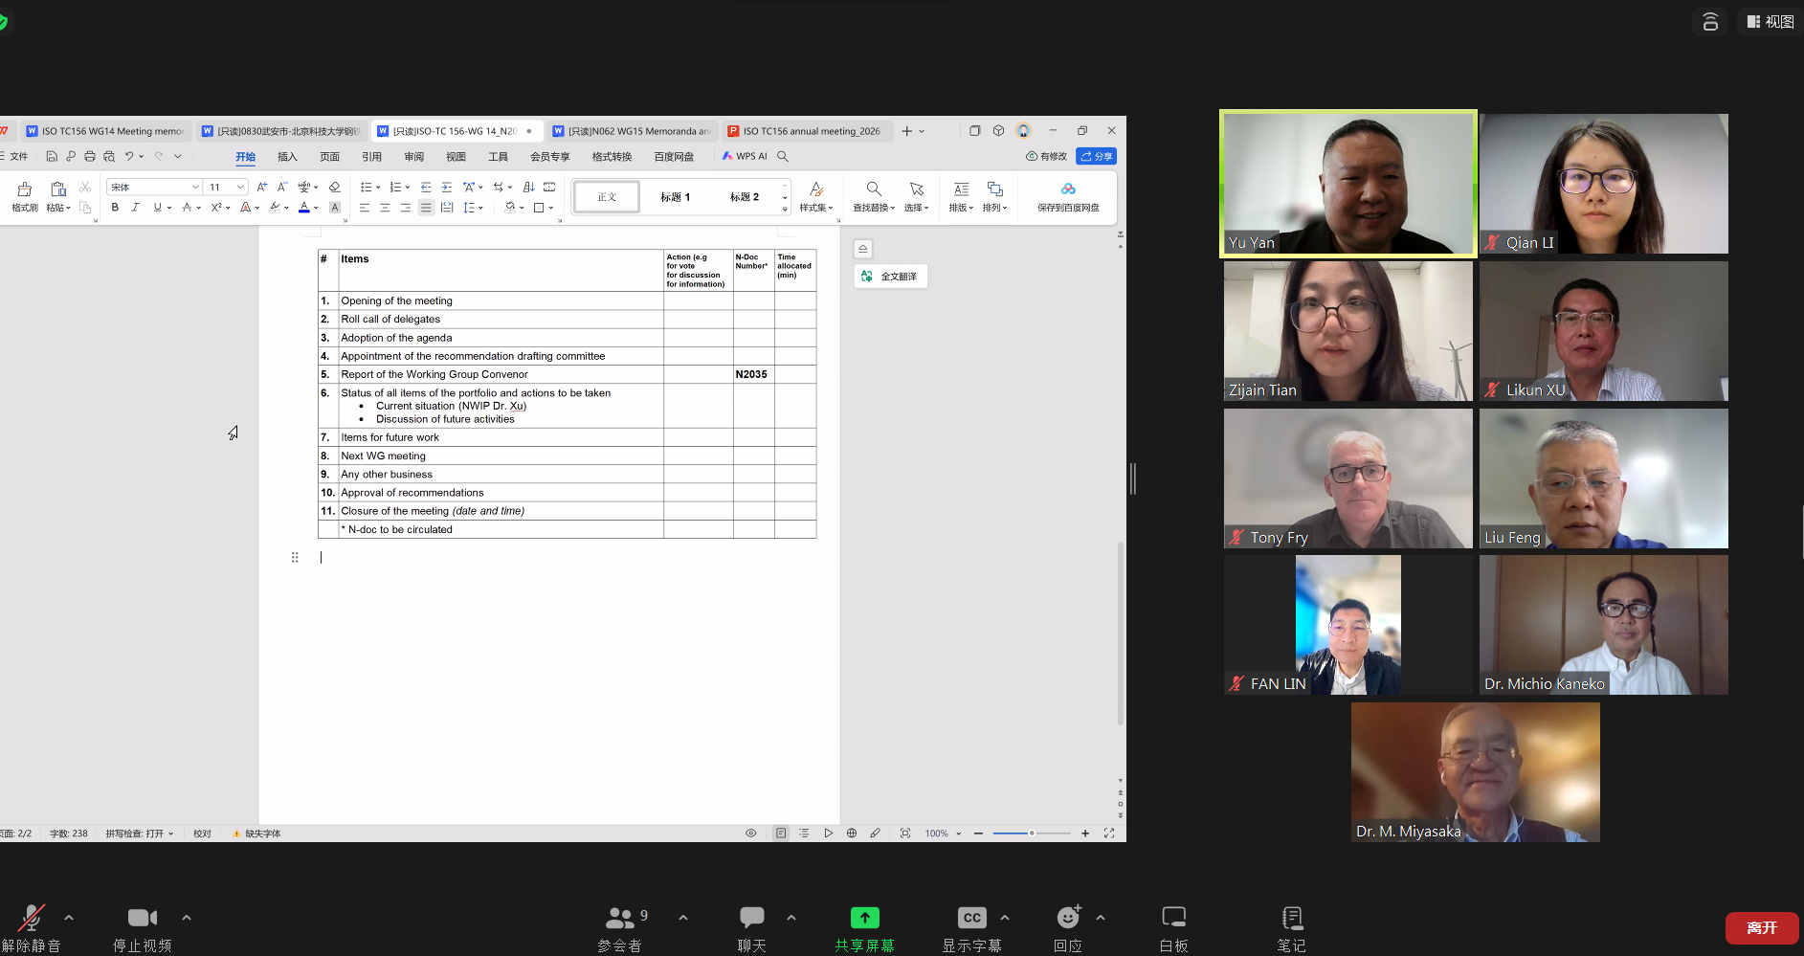Apply the 标题 1 heading style

675,197
